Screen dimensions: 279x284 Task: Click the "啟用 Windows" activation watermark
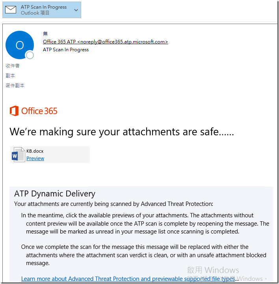tap(213, 270)
